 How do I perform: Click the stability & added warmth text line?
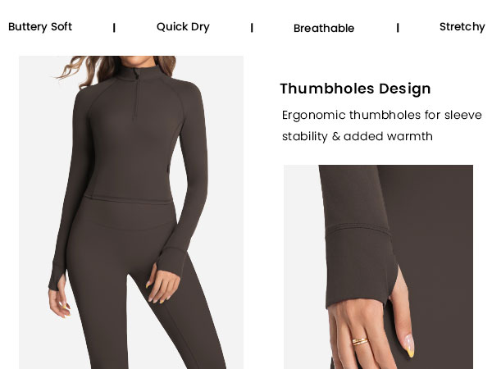point(358,136)
